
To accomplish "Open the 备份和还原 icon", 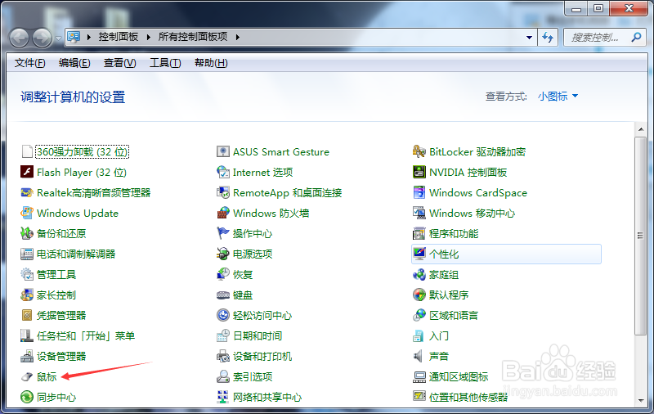I will 27,233.
